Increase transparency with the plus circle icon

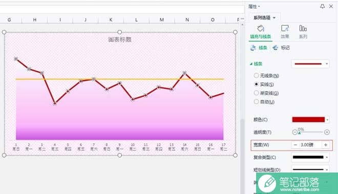pyautogui.click(x=327, y=132)
